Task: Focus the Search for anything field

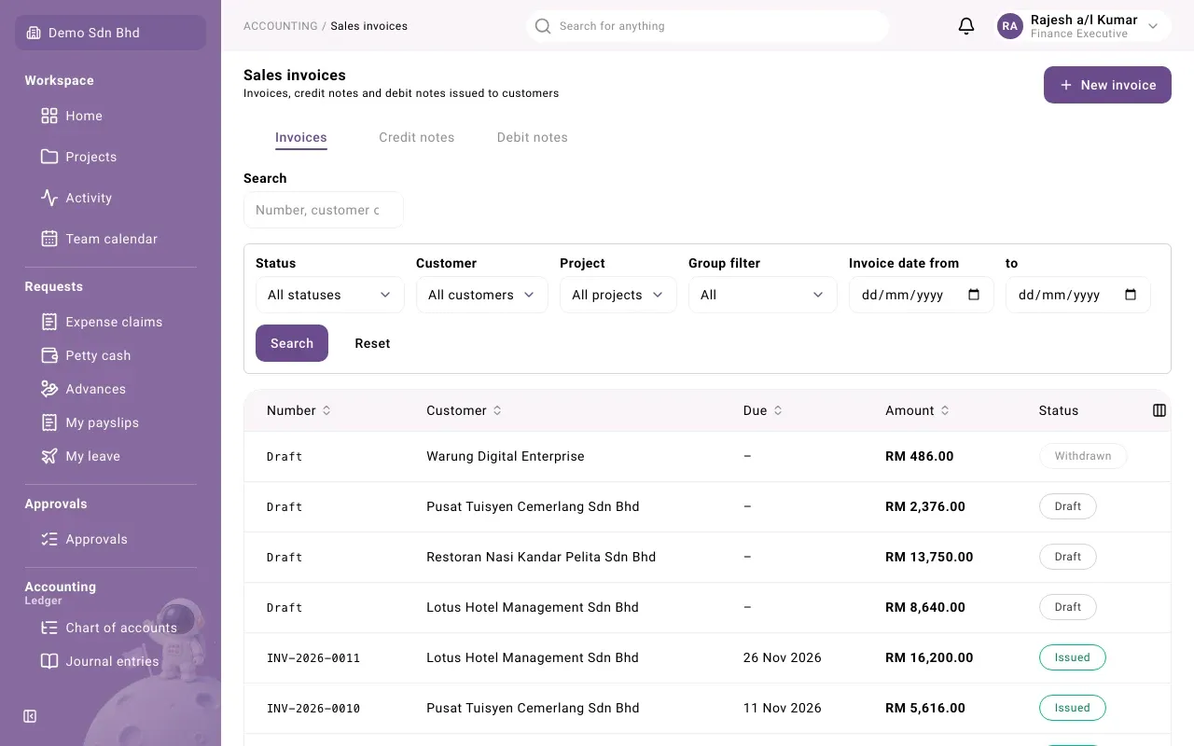Action: (707, 26)
